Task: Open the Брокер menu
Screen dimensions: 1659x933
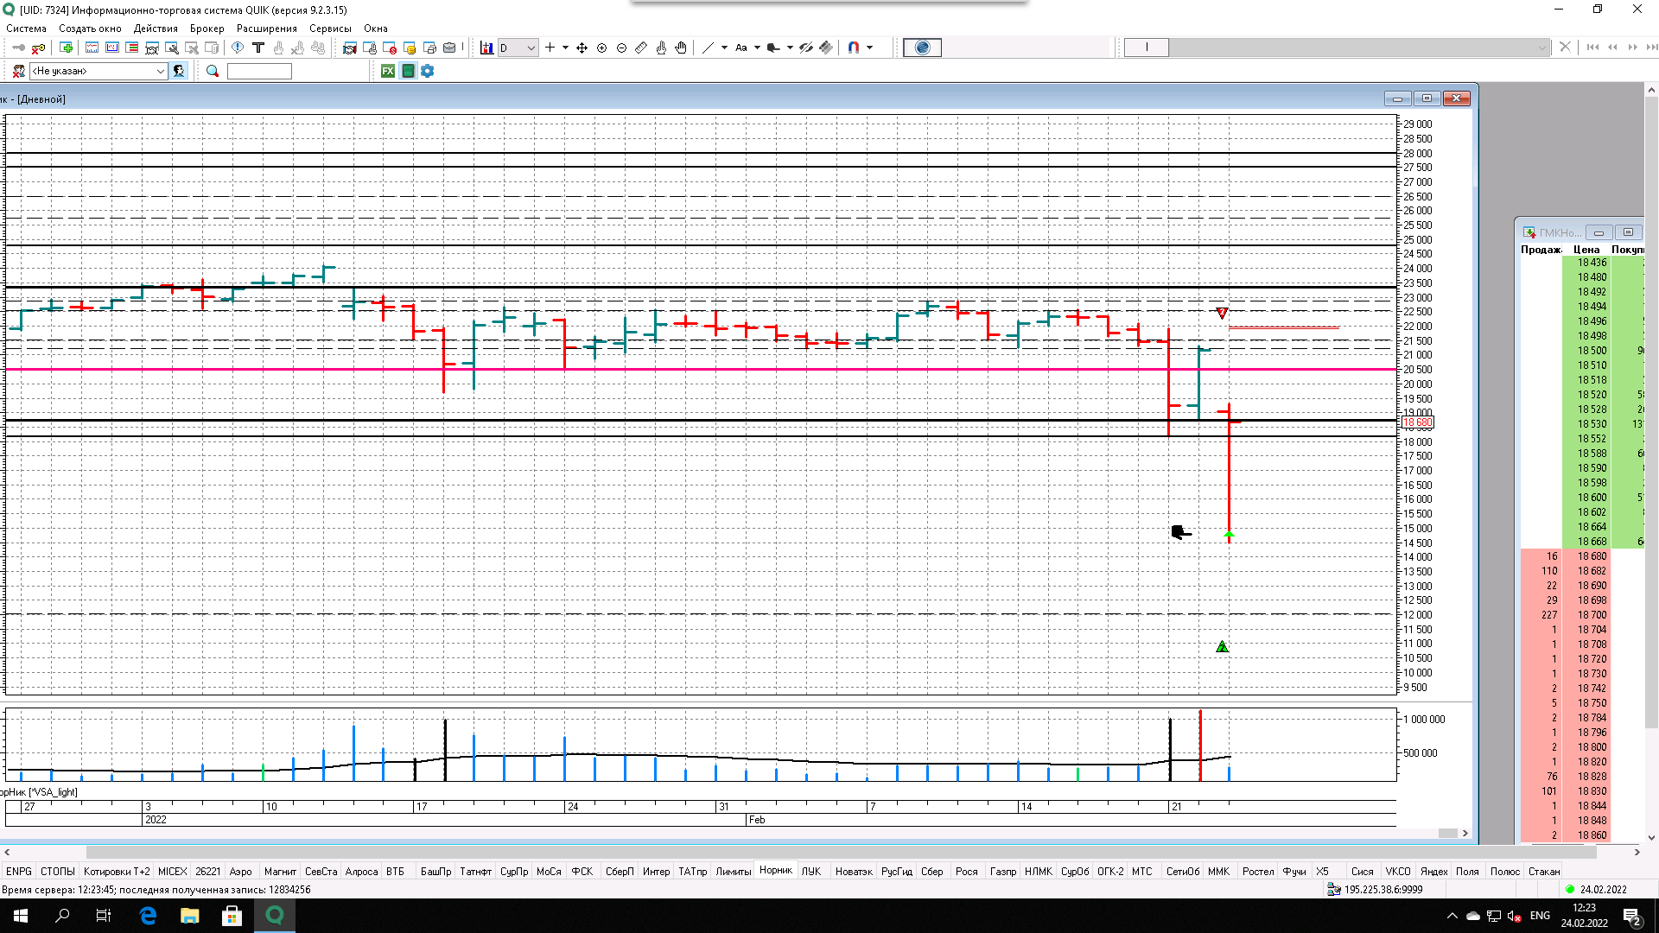Action: click(x=207, y=29)
